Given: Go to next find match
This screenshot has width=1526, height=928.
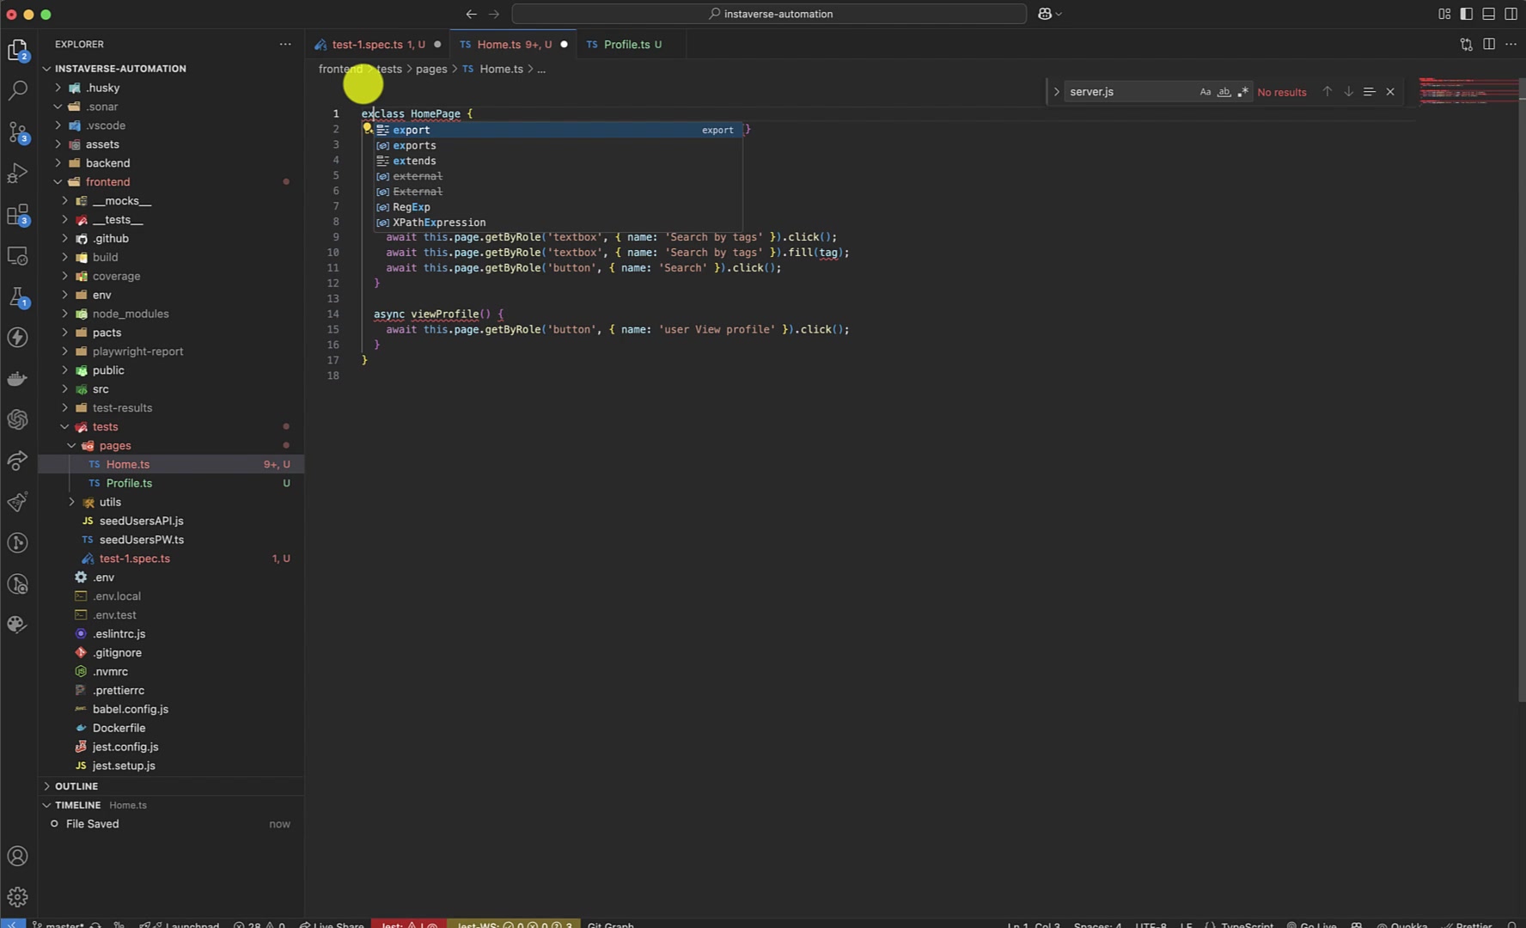Looking at the screenshot, I should [x=1348, y=91].
